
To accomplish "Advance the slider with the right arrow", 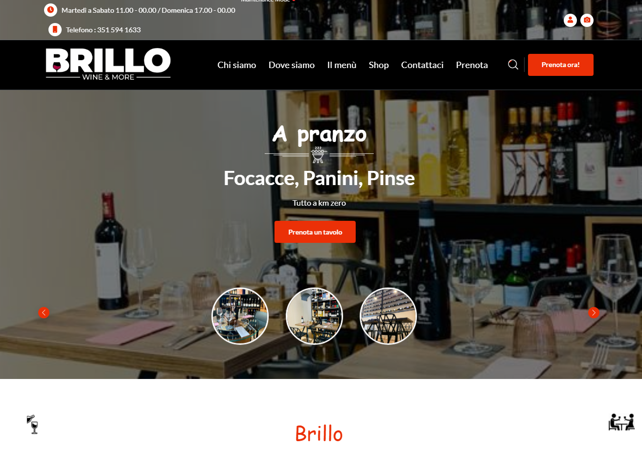I will pos(594,312).
